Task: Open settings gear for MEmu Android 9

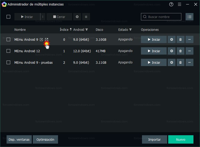Action: (172, 39)
